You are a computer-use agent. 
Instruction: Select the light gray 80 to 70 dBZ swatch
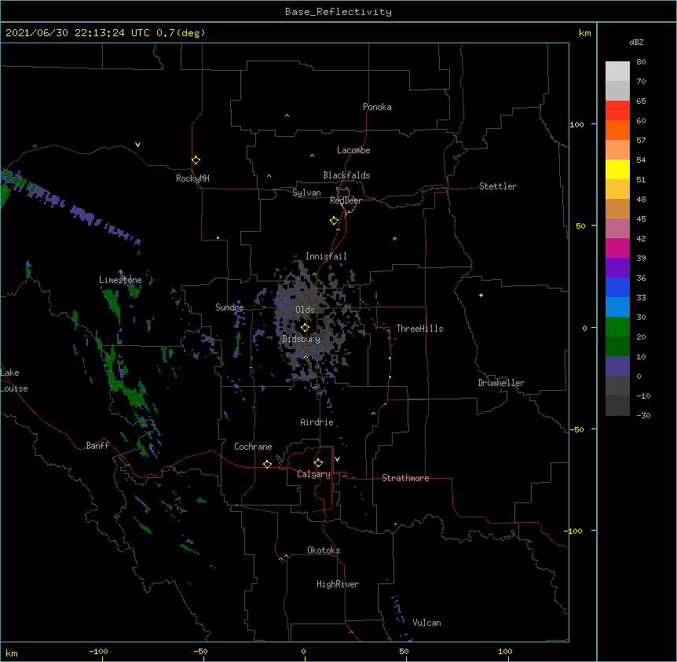(x=617, y=71)
